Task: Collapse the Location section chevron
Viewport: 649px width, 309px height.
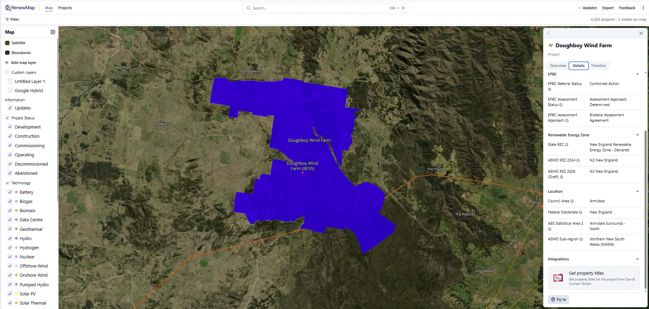Action: 637,191
